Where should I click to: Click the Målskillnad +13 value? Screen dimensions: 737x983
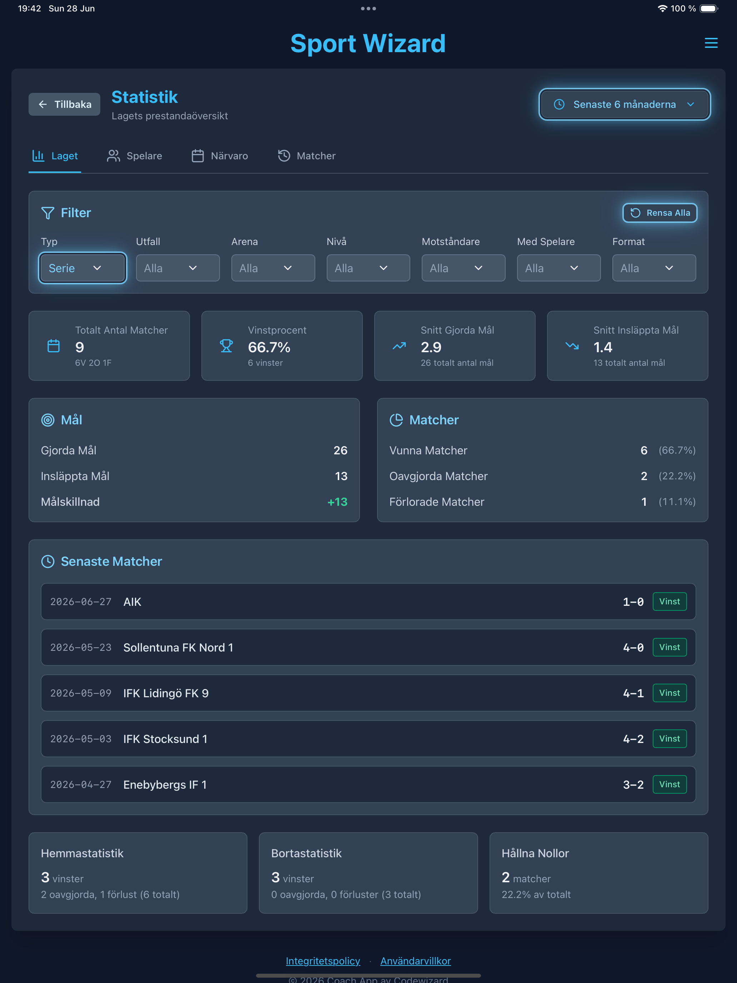tap(337, 502)
